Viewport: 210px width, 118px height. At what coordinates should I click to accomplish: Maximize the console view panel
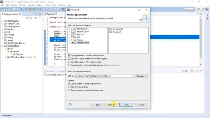pyautogui.click(x=201, y=71)
